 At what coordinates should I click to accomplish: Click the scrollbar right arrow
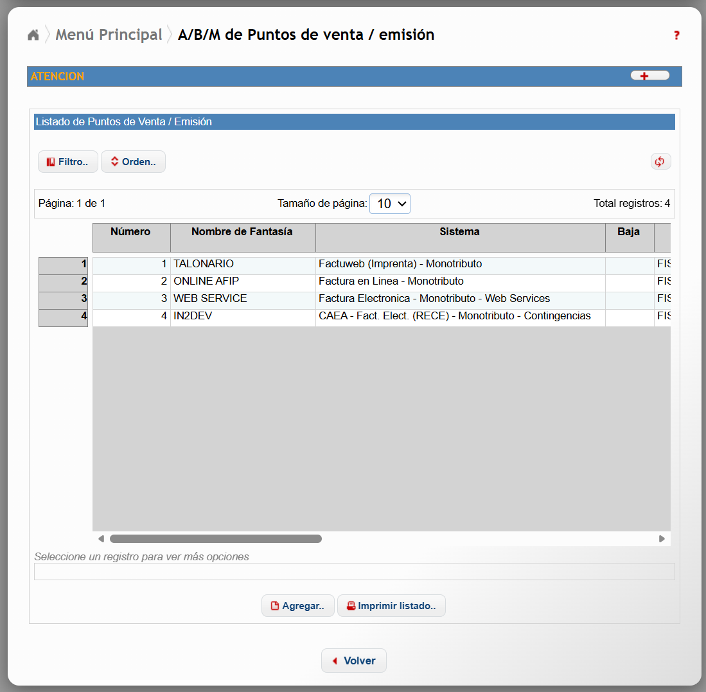(662, 539)
